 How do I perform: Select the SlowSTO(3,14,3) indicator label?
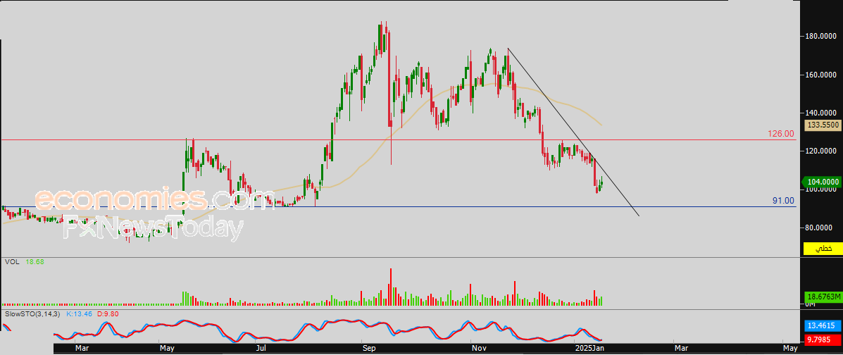pyautogui.click(x=33, y=313)
